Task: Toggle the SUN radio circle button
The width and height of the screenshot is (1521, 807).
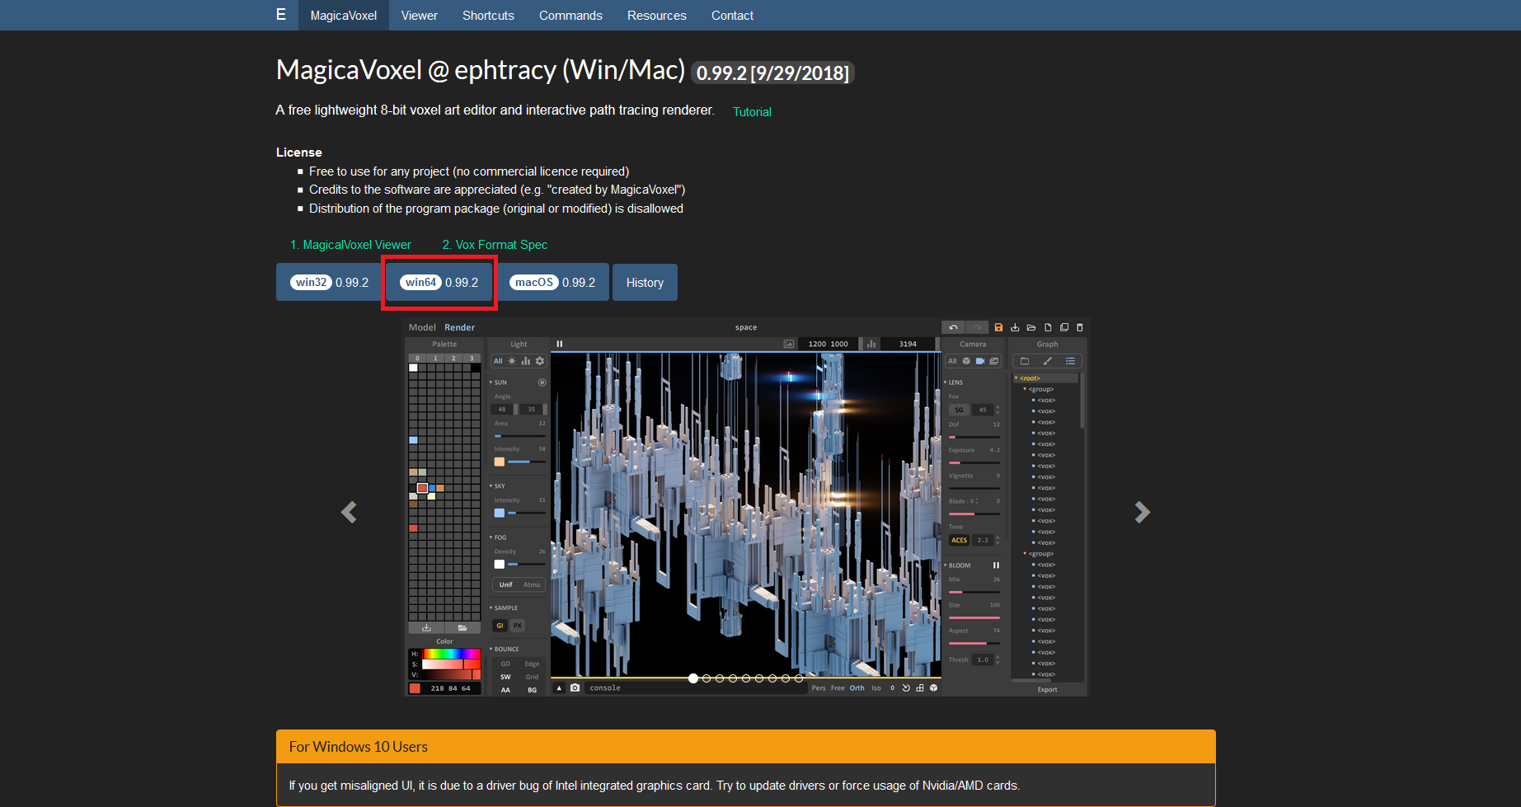Action: (x=542, y=382)
